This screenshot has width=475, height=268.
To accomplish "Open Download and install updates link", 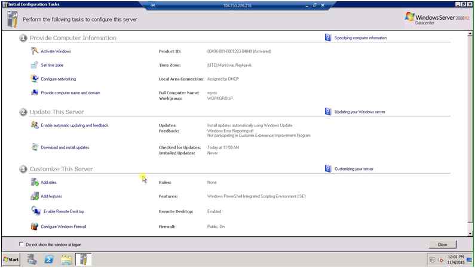I will pyautogui.click(x=65, y=147).
